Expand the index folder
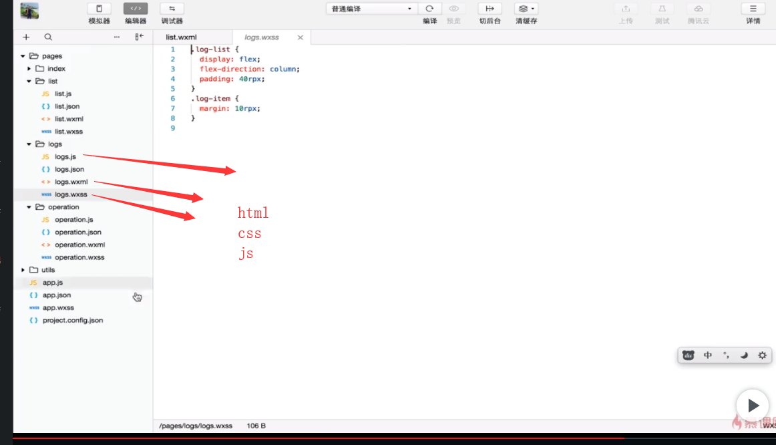 tap(29, 69)
